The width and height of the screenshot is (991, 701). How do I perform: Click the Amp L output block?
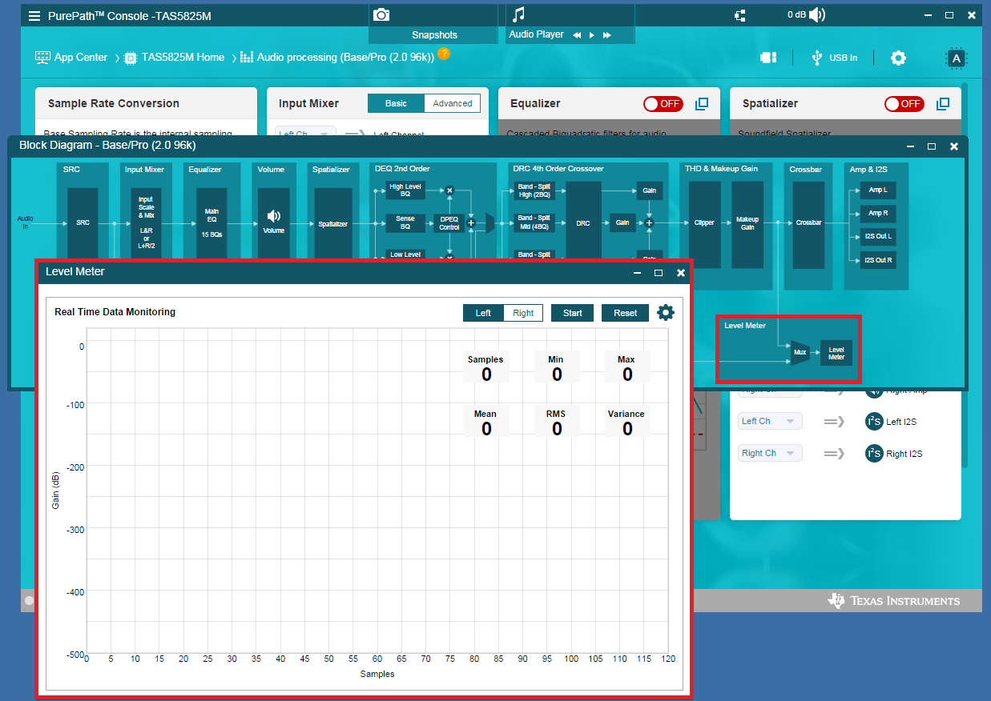click(x=878, y=190)
